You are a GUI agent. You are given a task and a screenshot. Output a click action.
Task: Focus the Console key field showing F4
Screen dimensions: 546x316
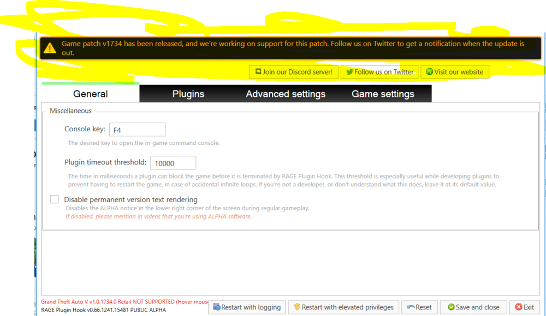point(137,130)
